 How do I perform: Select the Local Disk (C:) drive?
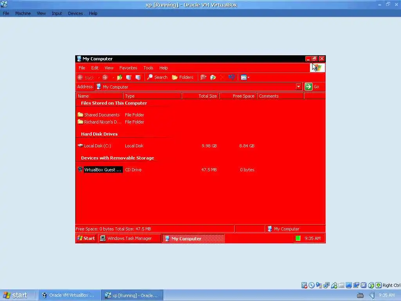pyautogui.click(x=94, y=146)
